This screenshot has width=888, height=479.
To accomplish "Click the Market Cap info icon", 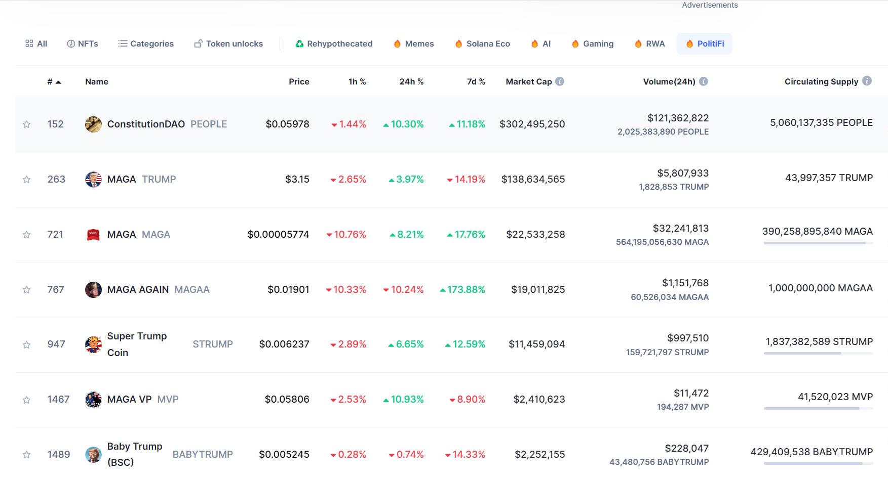I will click(560, 81).
